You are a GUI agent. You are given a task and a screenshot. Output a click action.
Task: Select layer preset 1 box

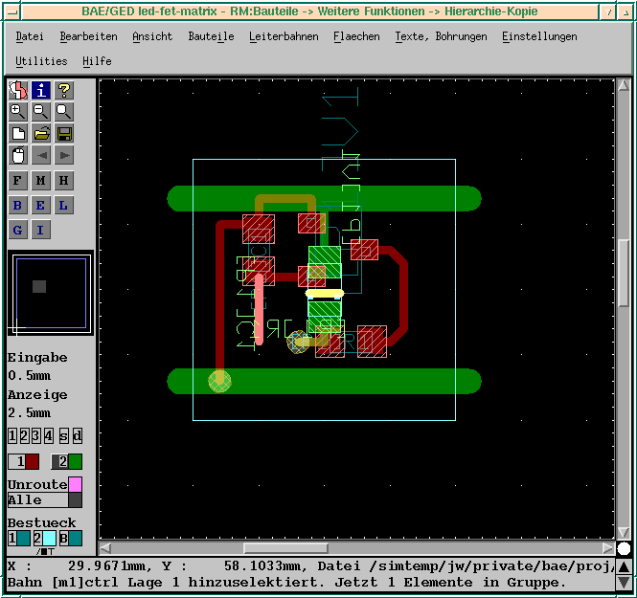12,436
